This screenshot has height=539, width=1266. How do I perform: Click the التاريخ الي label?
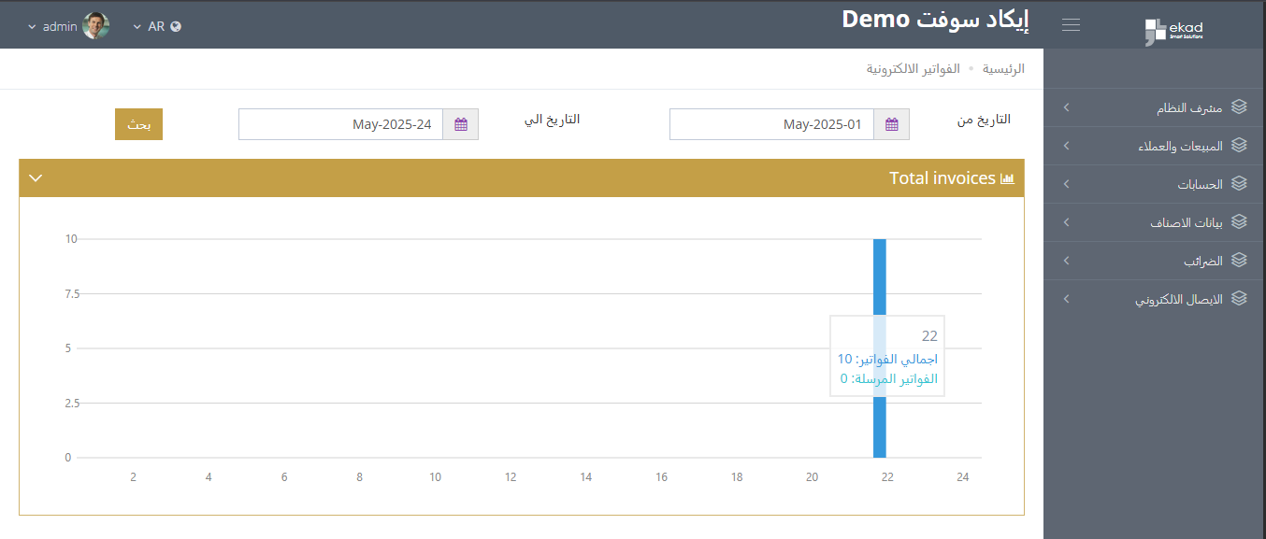pyautogui.click(x=551, y=120)
